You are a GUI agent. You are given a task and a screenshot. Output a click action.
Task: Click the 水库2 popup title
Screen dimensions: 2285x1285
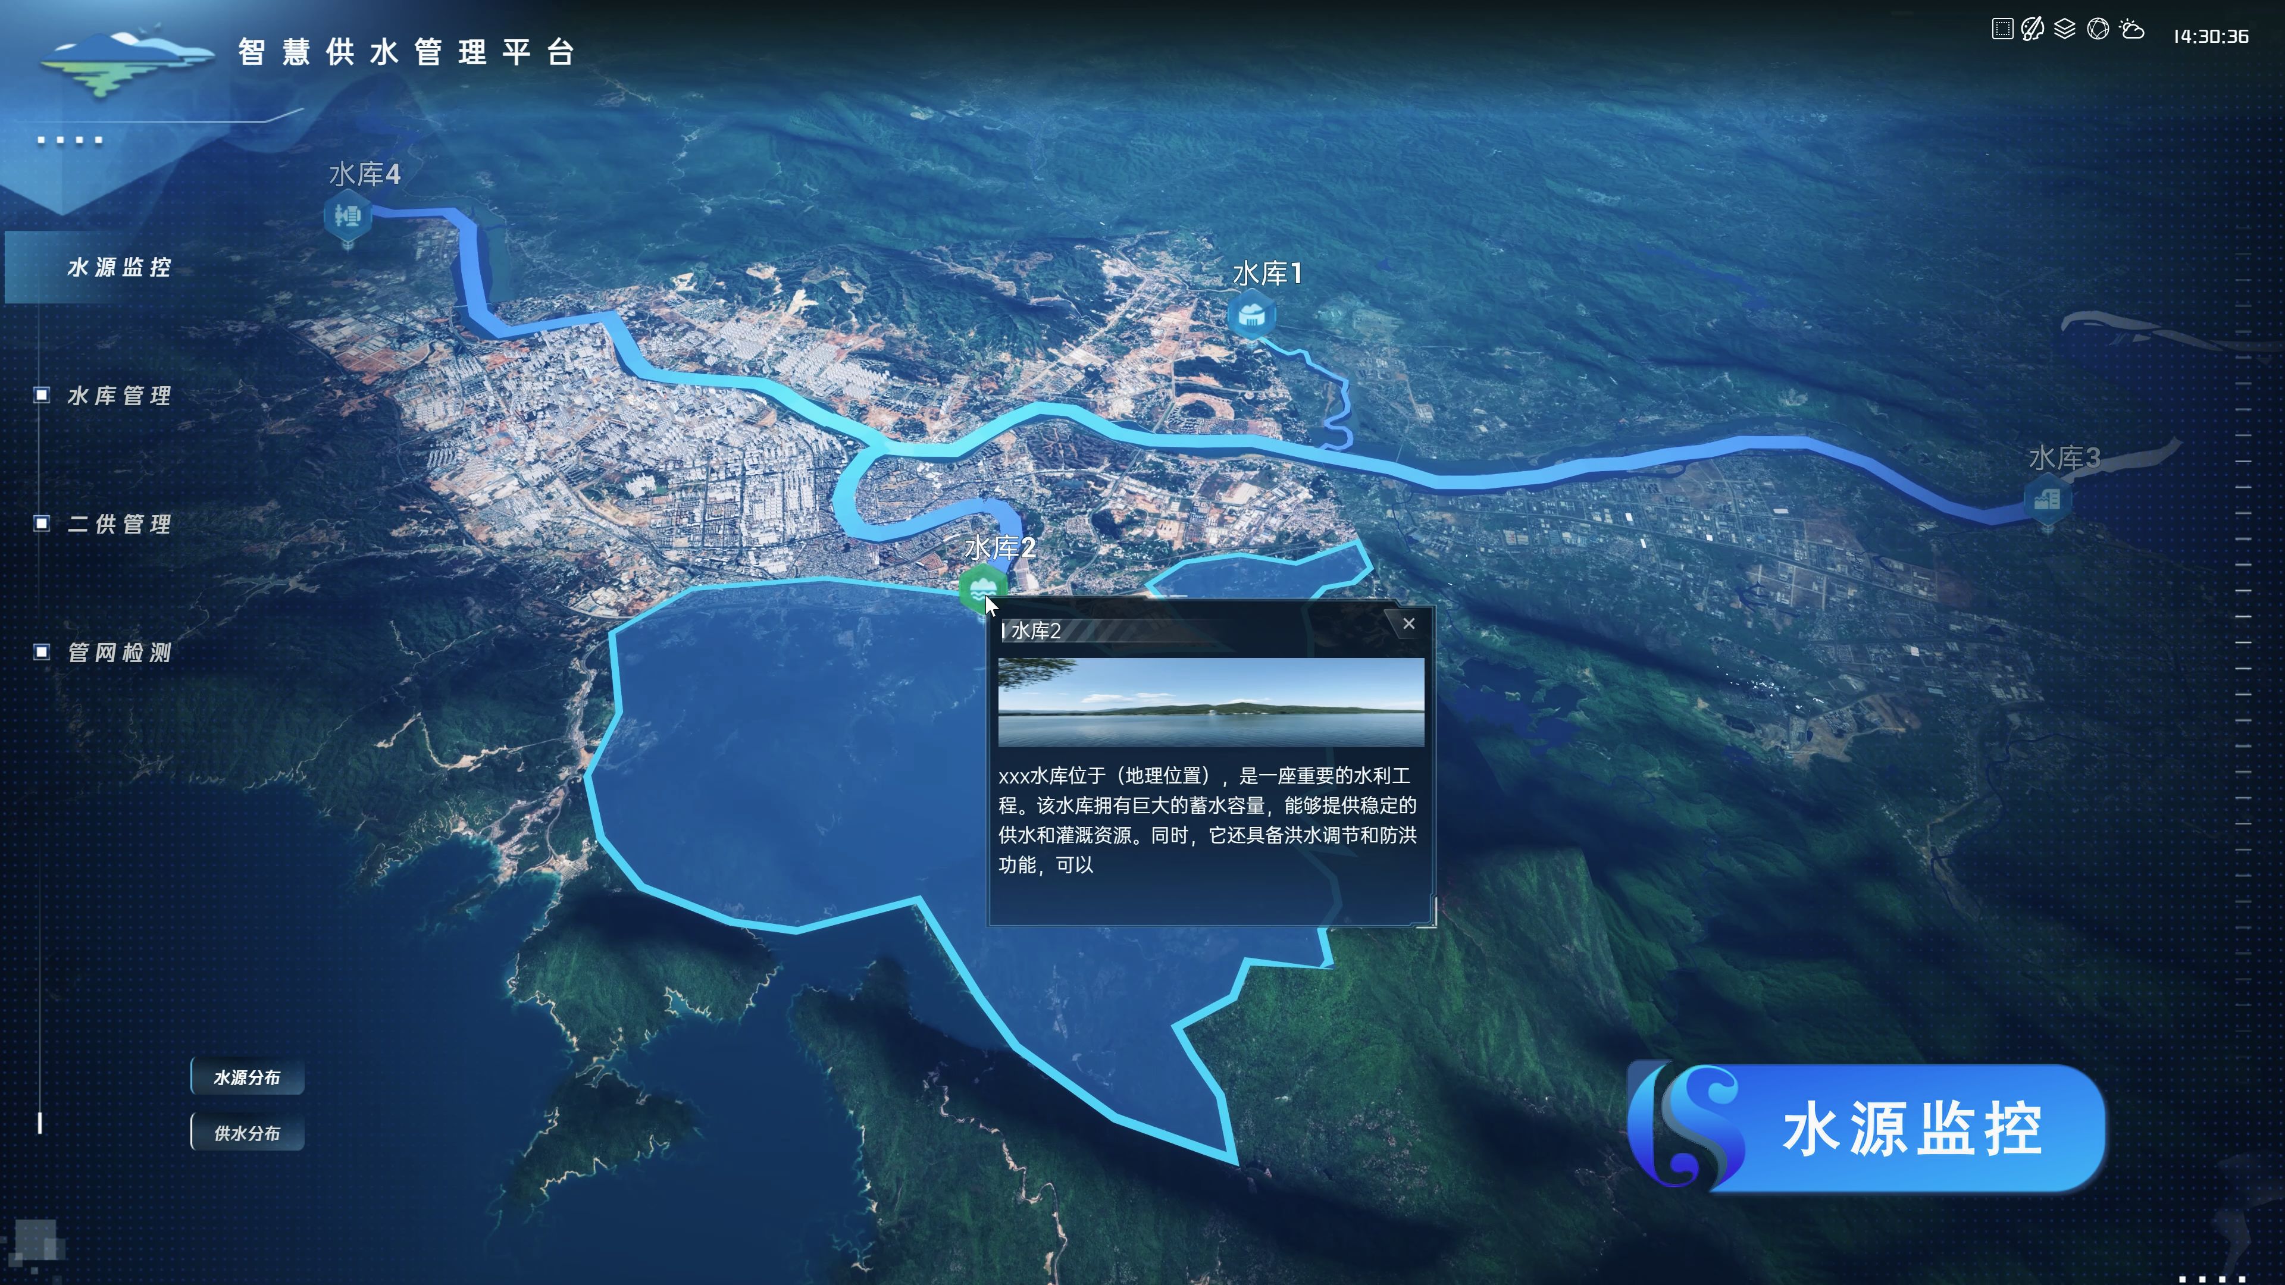(x=1035, y=631)
